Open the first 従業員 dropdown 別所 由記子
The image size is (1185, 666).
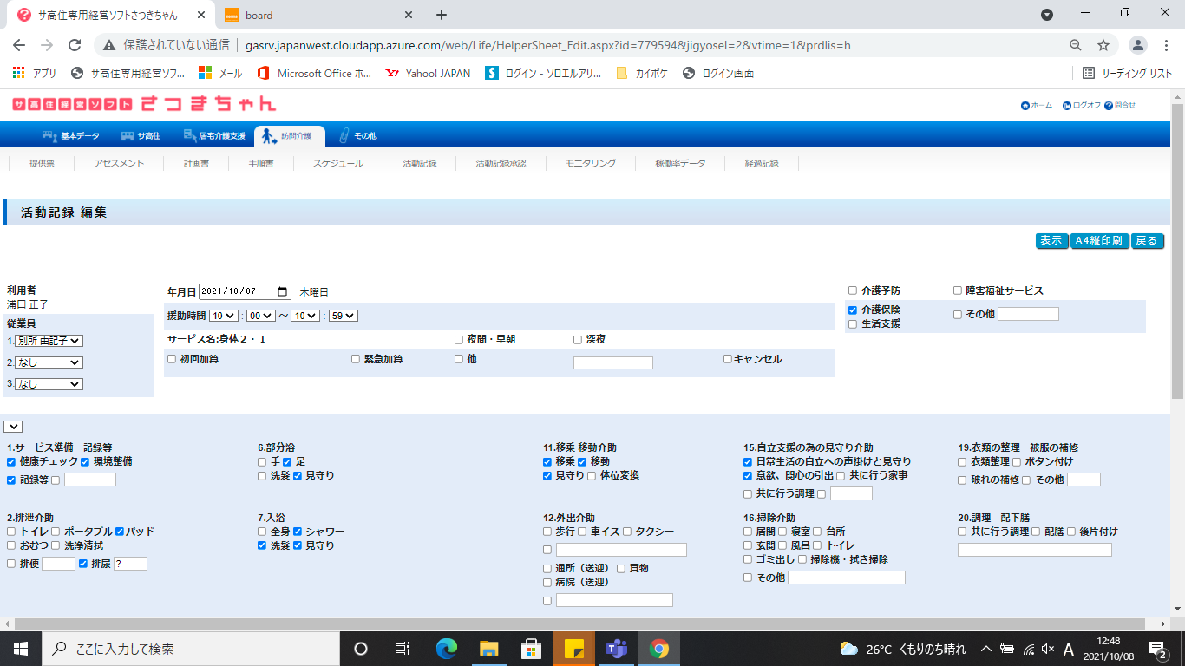point(49,342)
